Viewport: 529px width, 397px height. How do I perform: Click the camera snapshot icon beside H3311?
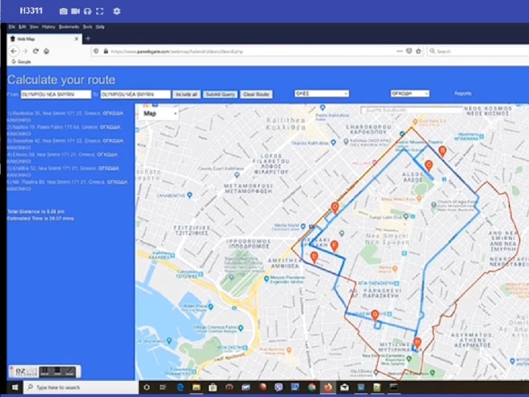coord(63,12)
